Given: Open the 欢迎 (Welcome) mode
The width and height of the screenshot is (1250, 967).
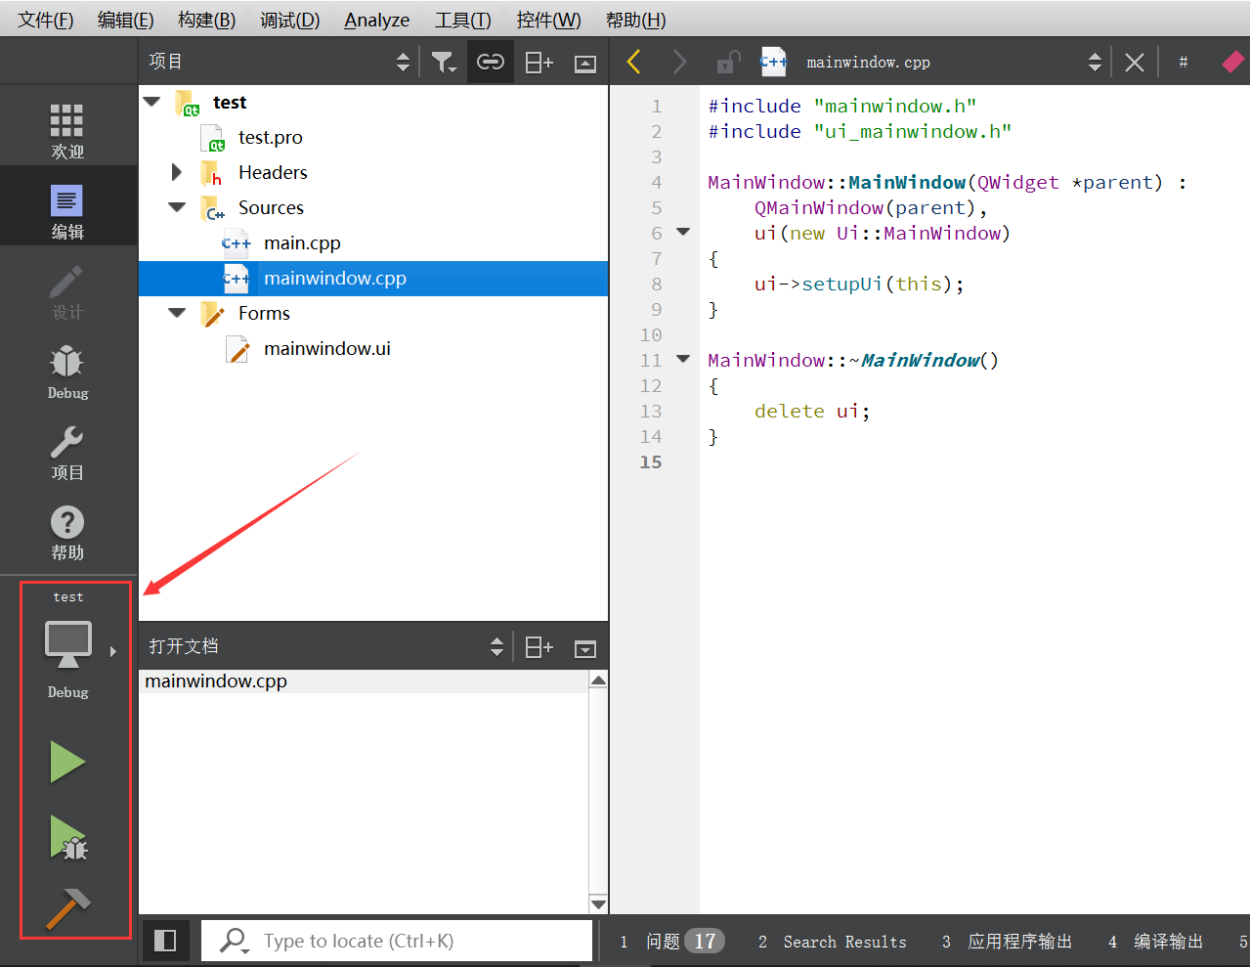Looking at the screenshot, I should [x=67, y=131].
